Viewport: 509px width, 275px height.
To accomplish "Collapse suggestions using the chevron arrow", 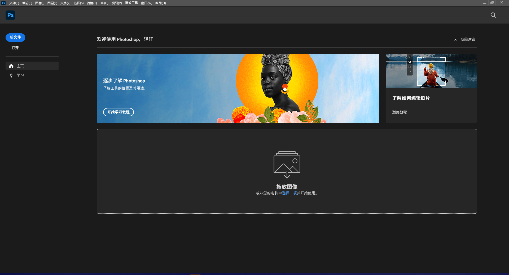I will coord(455,39).
